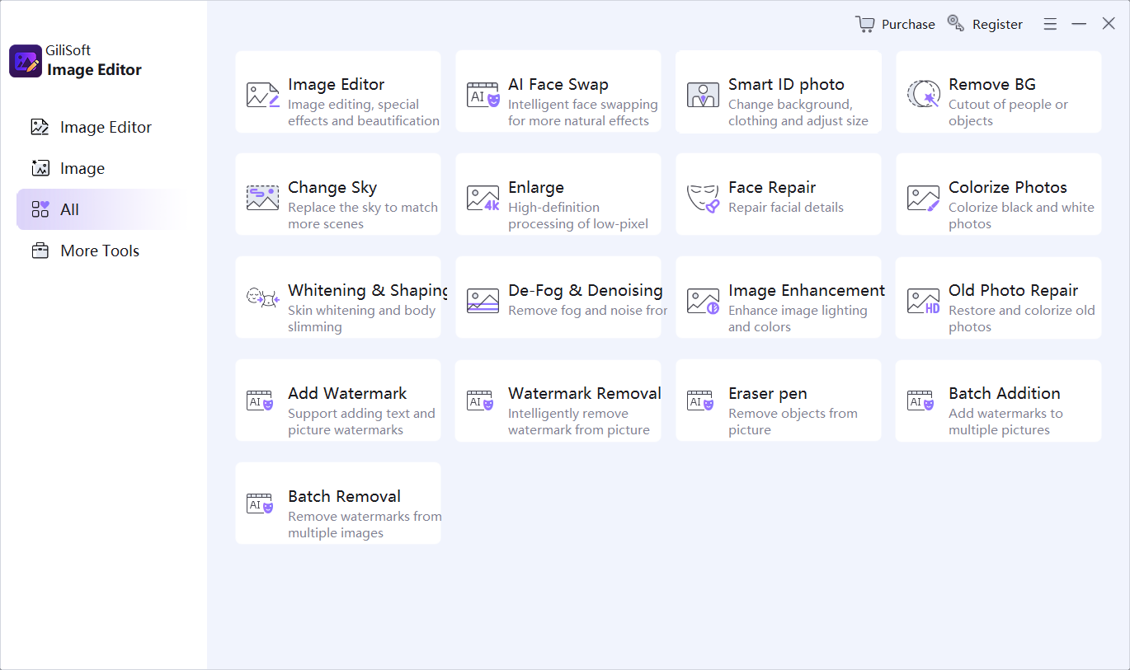Click the Image sidebar icon

point(40,168)
